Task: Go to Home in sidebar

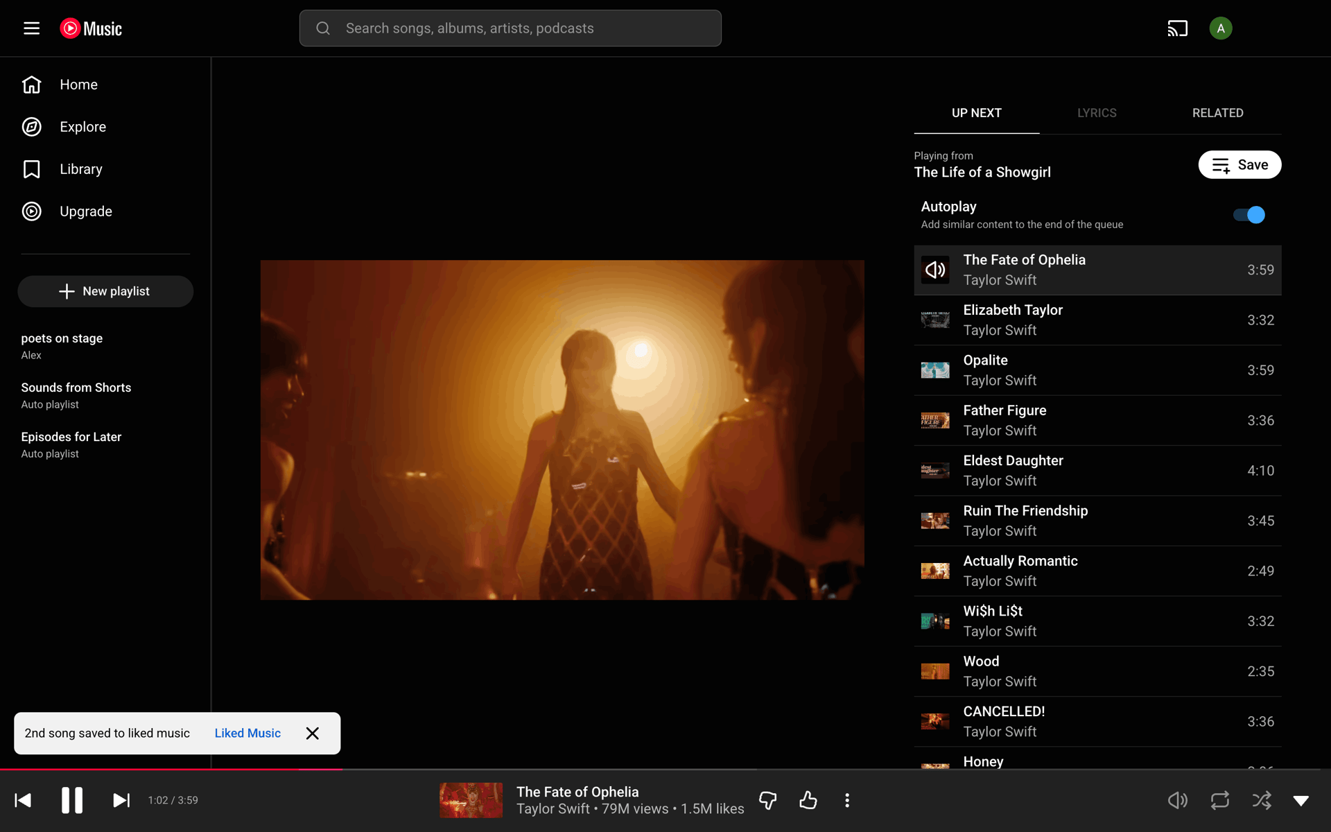Action: 105,85
